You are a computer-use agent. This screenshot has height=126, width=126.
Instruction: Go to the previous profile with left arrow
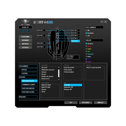click(23, 31)
